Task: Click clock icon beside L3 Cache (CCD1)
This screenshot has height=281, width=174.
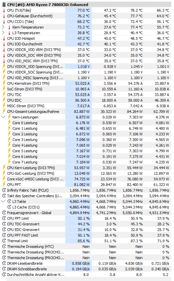Action: coord(9,207)
